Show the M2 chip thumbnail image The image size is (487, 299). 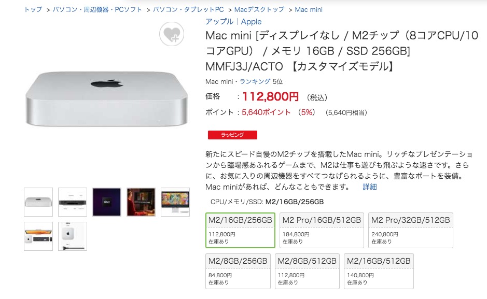pyautogui.click(x=106, y=202)
